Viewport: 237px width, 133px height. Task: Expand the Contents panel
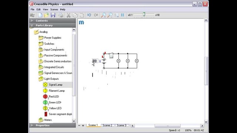pyautogui.click(x=53, y=21)
